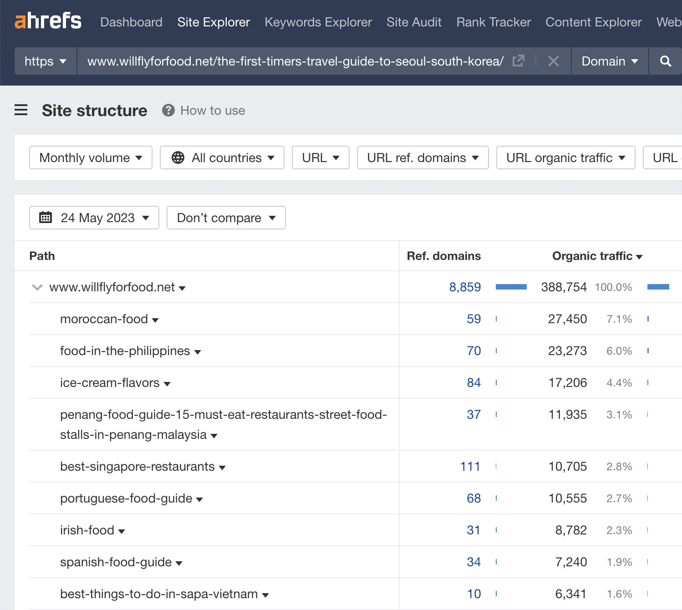Screen dimensions: 682x610
Task: Open the Domain mode dropdown
Action: (610, 61)
